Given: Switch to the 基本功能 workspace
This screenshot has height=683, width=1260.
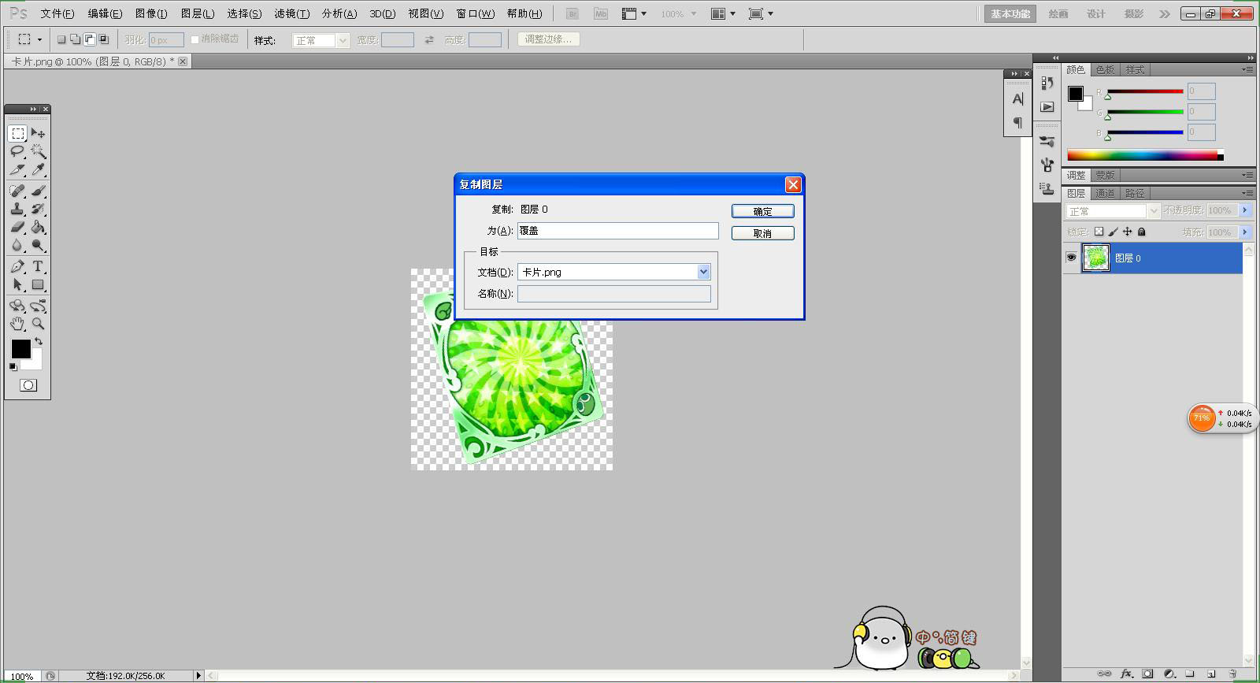Looking at the screenshot, I should [1010, 14].
